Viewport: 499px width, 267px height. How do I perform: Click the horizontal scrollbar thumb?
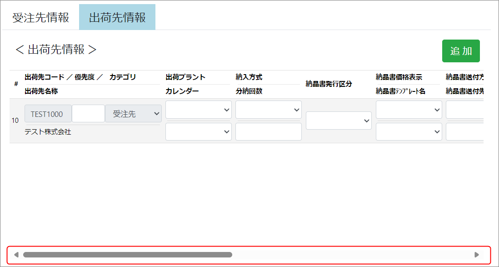pyautogui.click(x=127, y=255)
